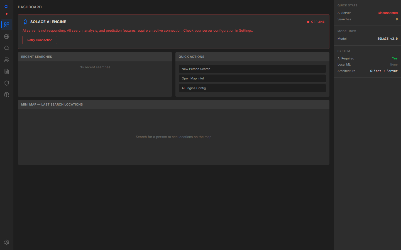401x250 pixels.
Task: Click the QUICK ACTIONS panel header
Action: (191, 57)
